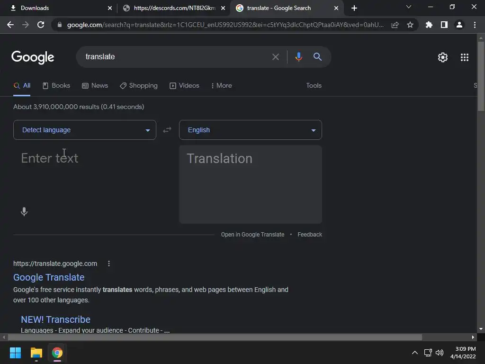Expand the English target language dropdown
The image size is (485, 364).
point(250,130)
